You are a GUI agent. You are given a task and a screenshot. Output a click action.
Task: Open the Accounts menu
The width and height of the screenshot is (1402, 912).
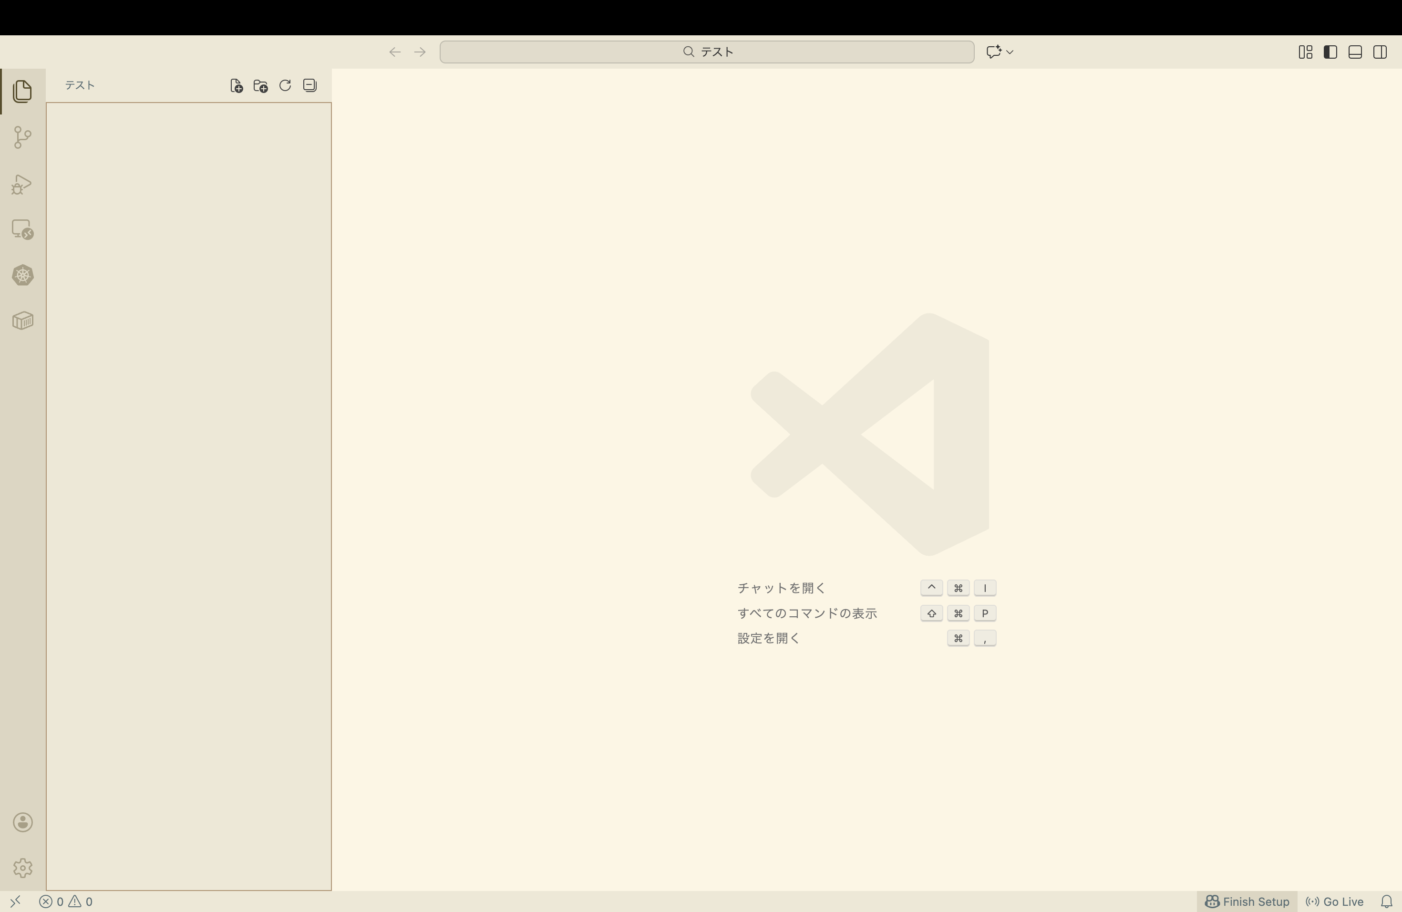click(22, 822)
